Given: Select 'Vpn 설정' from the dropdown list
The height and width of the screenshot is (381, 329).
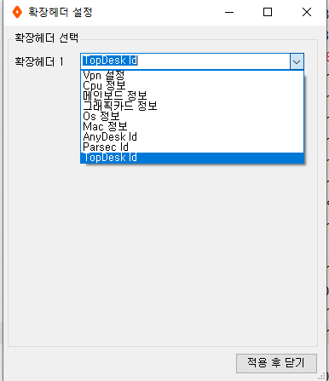Looking at the screenshot, I should click(x=192, y=76).
